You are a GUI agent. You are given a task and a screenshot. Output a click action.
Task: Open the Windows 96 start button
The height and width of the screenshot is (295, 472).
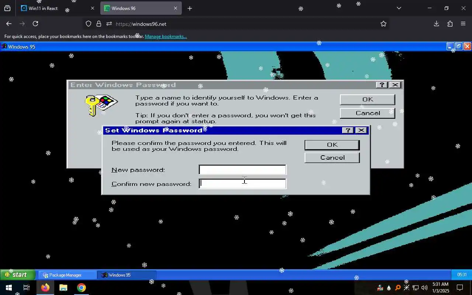click(x=18, y=275)
